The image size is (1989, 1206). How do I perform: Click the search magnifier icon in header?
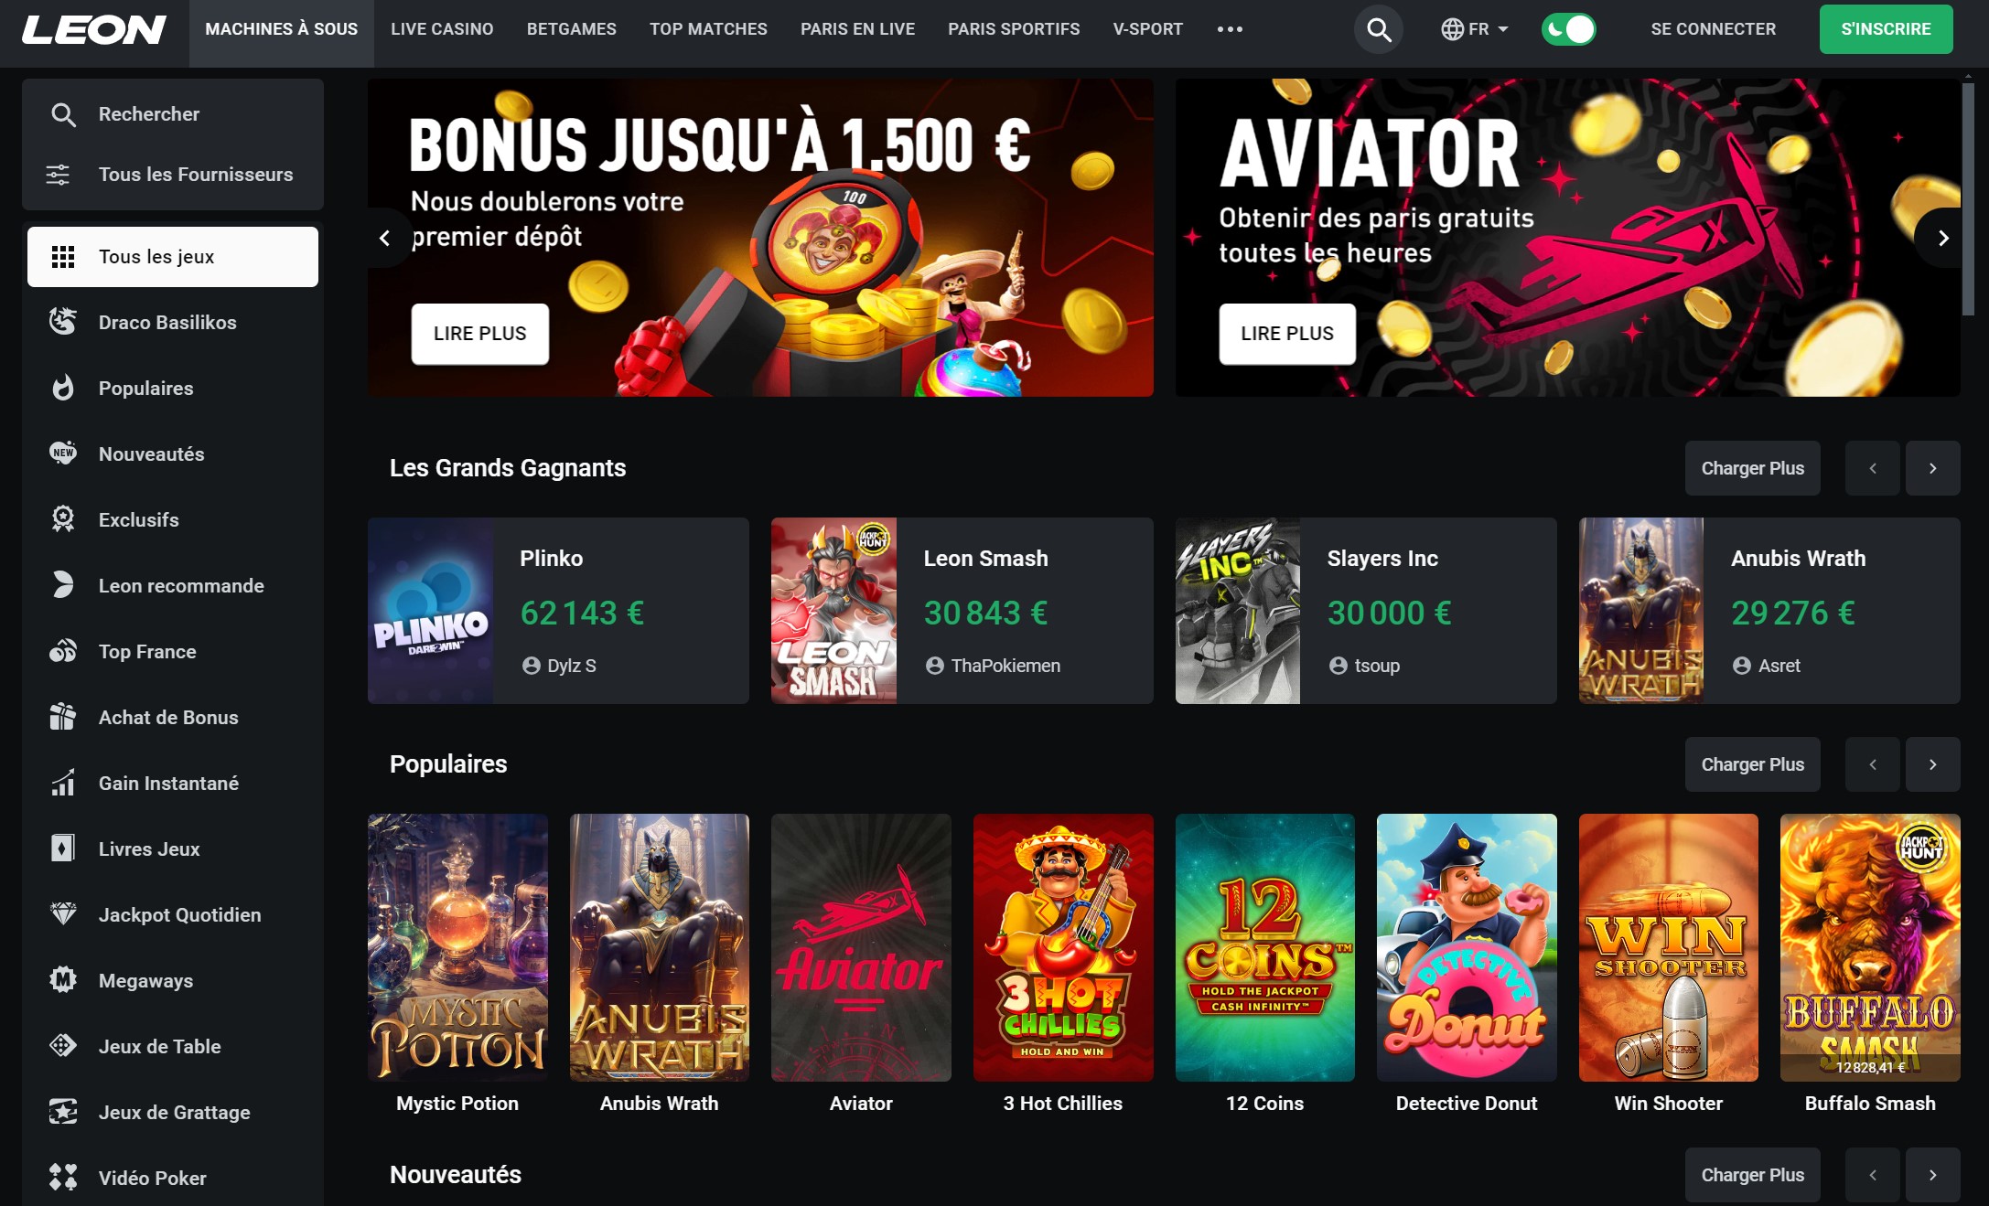coord(1378,29)
